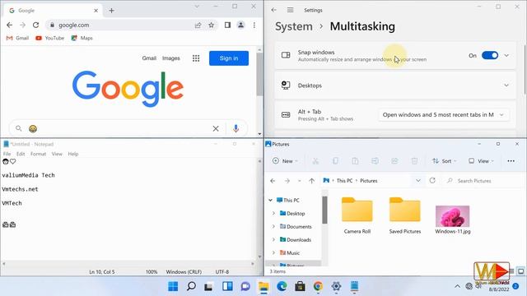The width and height of the screenshot is (527, 296).
Task: Sign in to Google
Action: click(x=229, y=58)
